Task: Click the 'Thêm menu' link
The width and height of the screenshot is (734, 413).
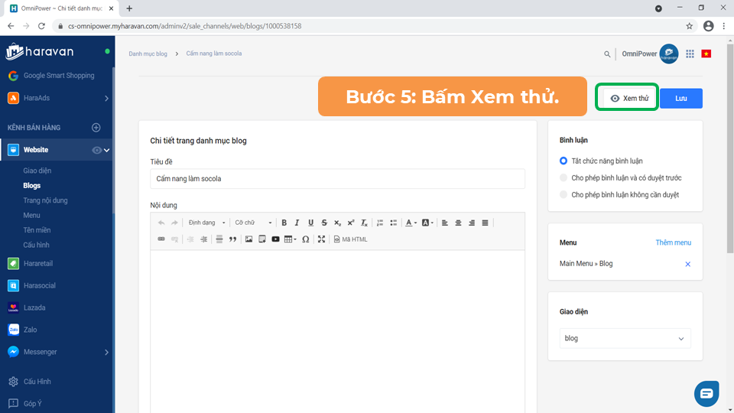Action: click(673, 242)
